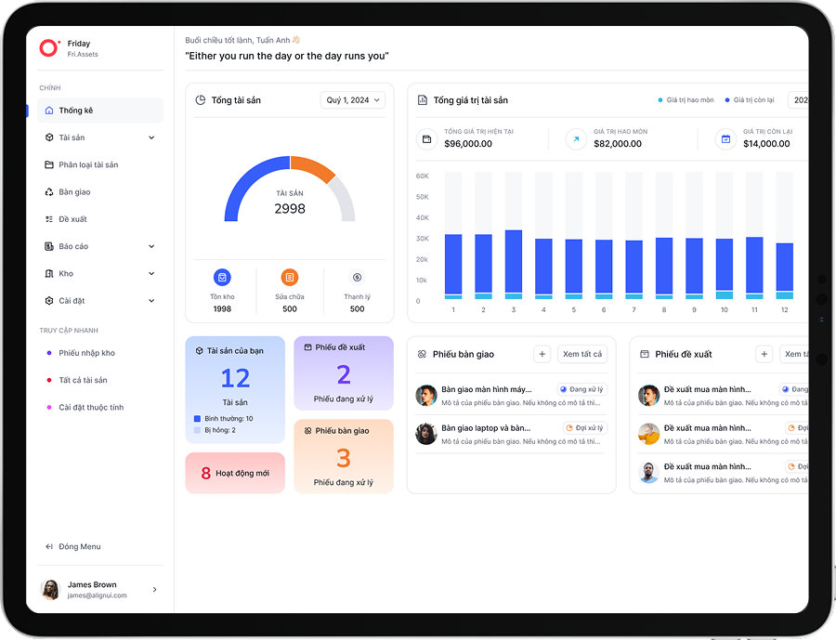This screenshot has width=836, height=640.
Task: Click Bị hỏng: 2 legend square
Action: (197, 430)
